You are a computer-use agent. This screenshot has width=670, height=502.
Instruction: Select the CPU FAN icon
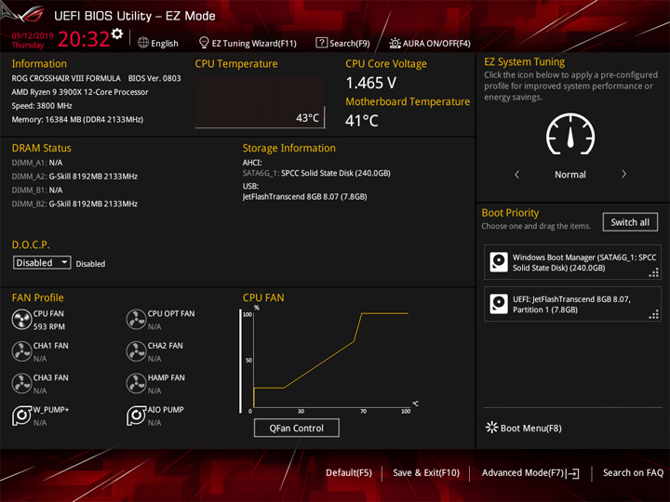pos(21,319)
